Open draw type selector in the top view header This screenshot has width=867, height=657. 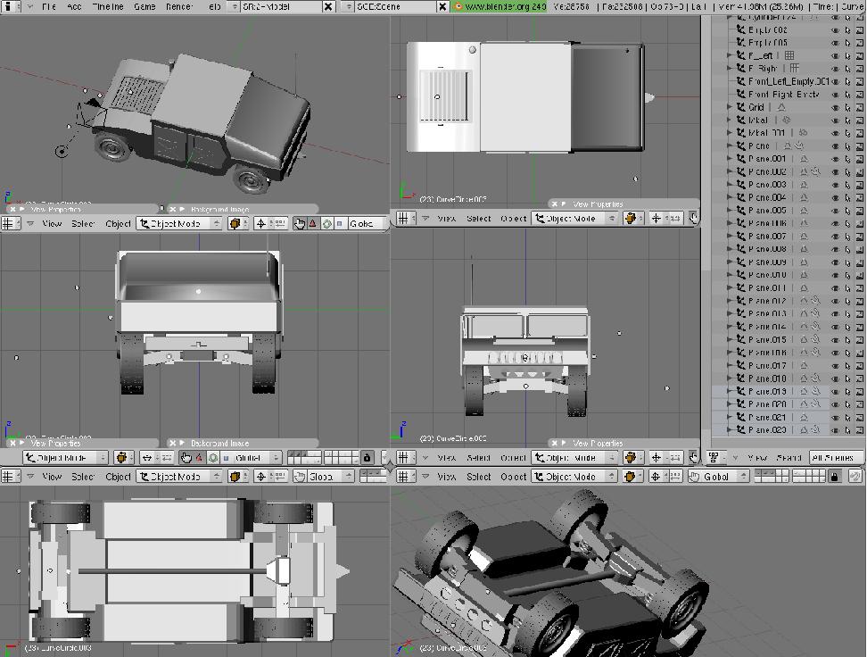pyautogui.click(x=632, y=219)
